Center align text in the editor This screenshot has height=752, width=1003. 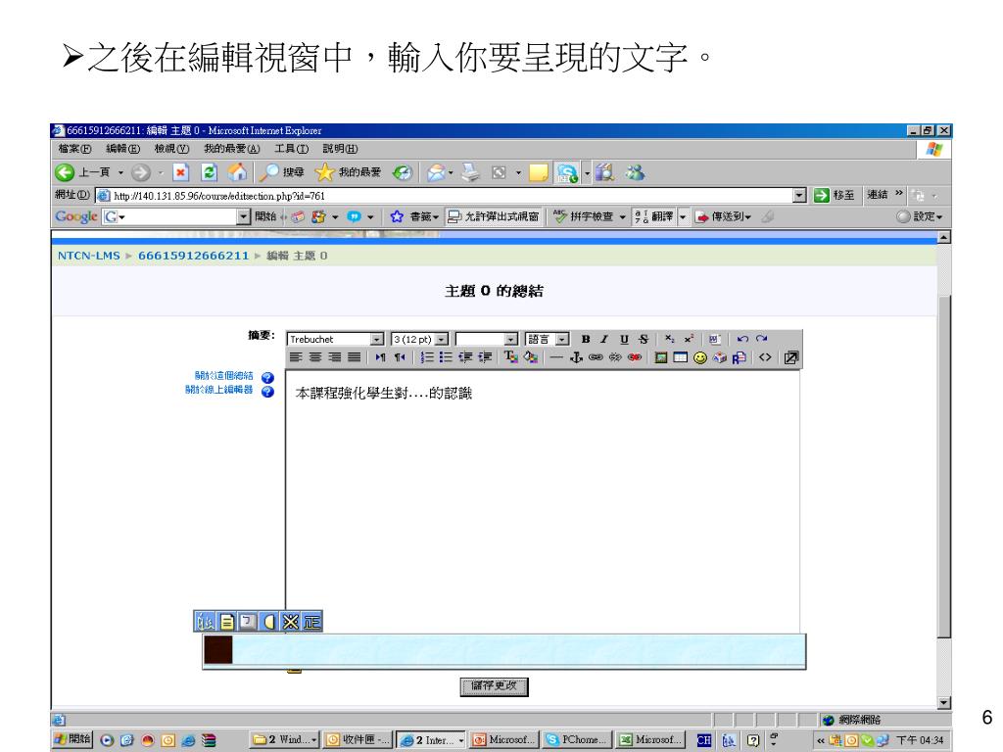point(315,357)
